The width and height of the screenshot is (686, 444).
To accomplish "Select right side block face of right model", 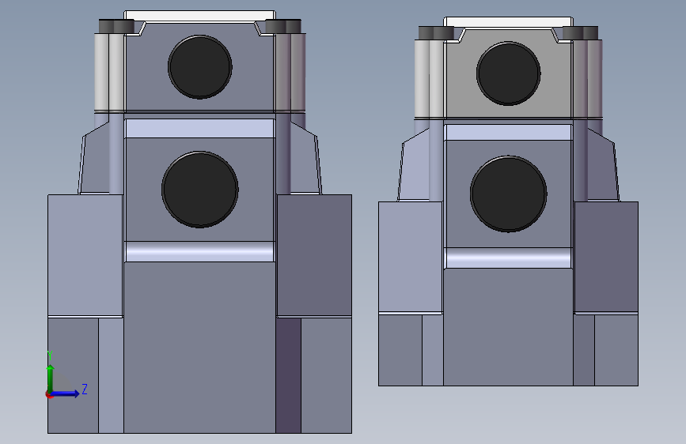I will (x=606, y=257).
